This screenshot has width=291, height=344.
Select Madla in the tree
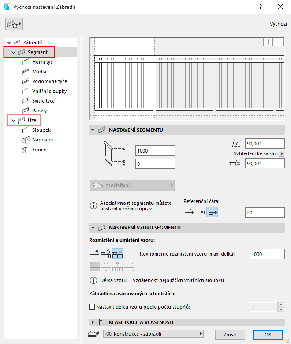point(39,72)
